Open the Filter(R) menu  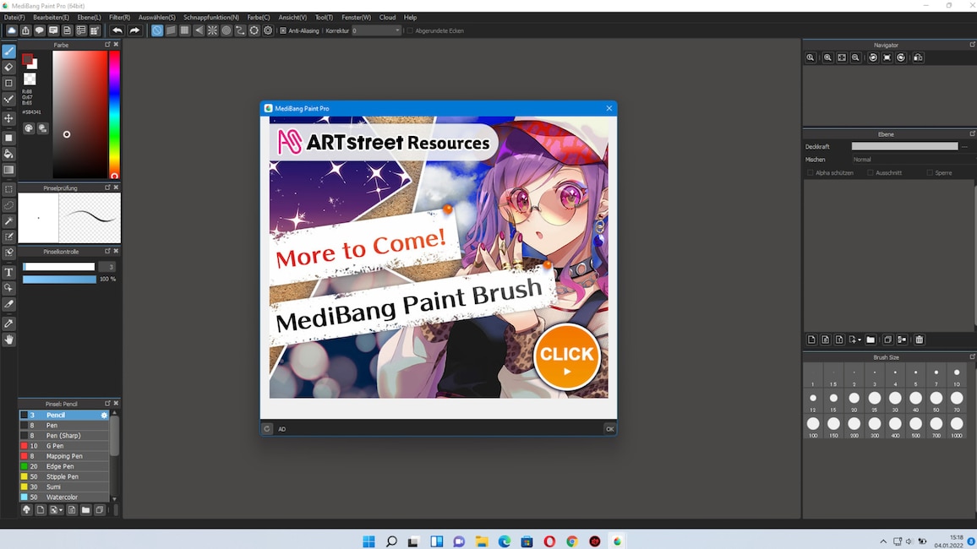point(120,18)
